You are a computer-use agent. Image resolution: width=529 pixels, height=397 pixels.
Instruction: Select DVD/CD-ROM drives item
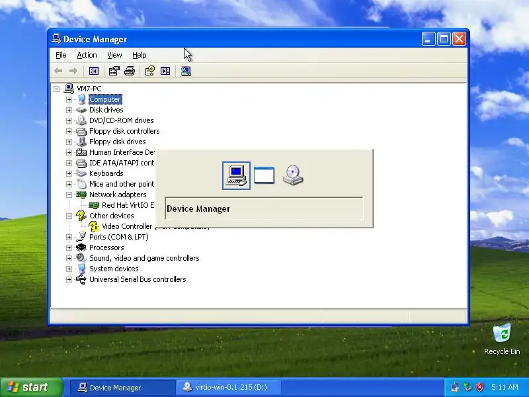coord(121,120)
